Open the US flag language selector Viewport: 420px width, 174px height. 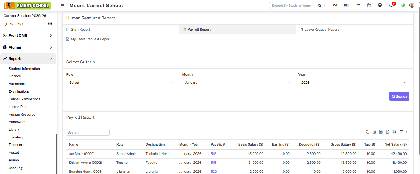point(346,6)
